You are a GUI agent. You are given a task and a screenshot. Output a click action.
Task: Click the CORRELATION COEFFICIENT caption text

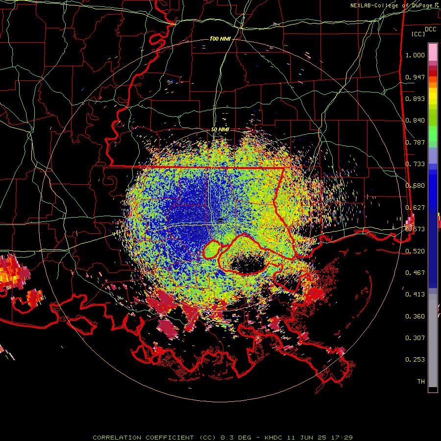[x=143, y=438]
